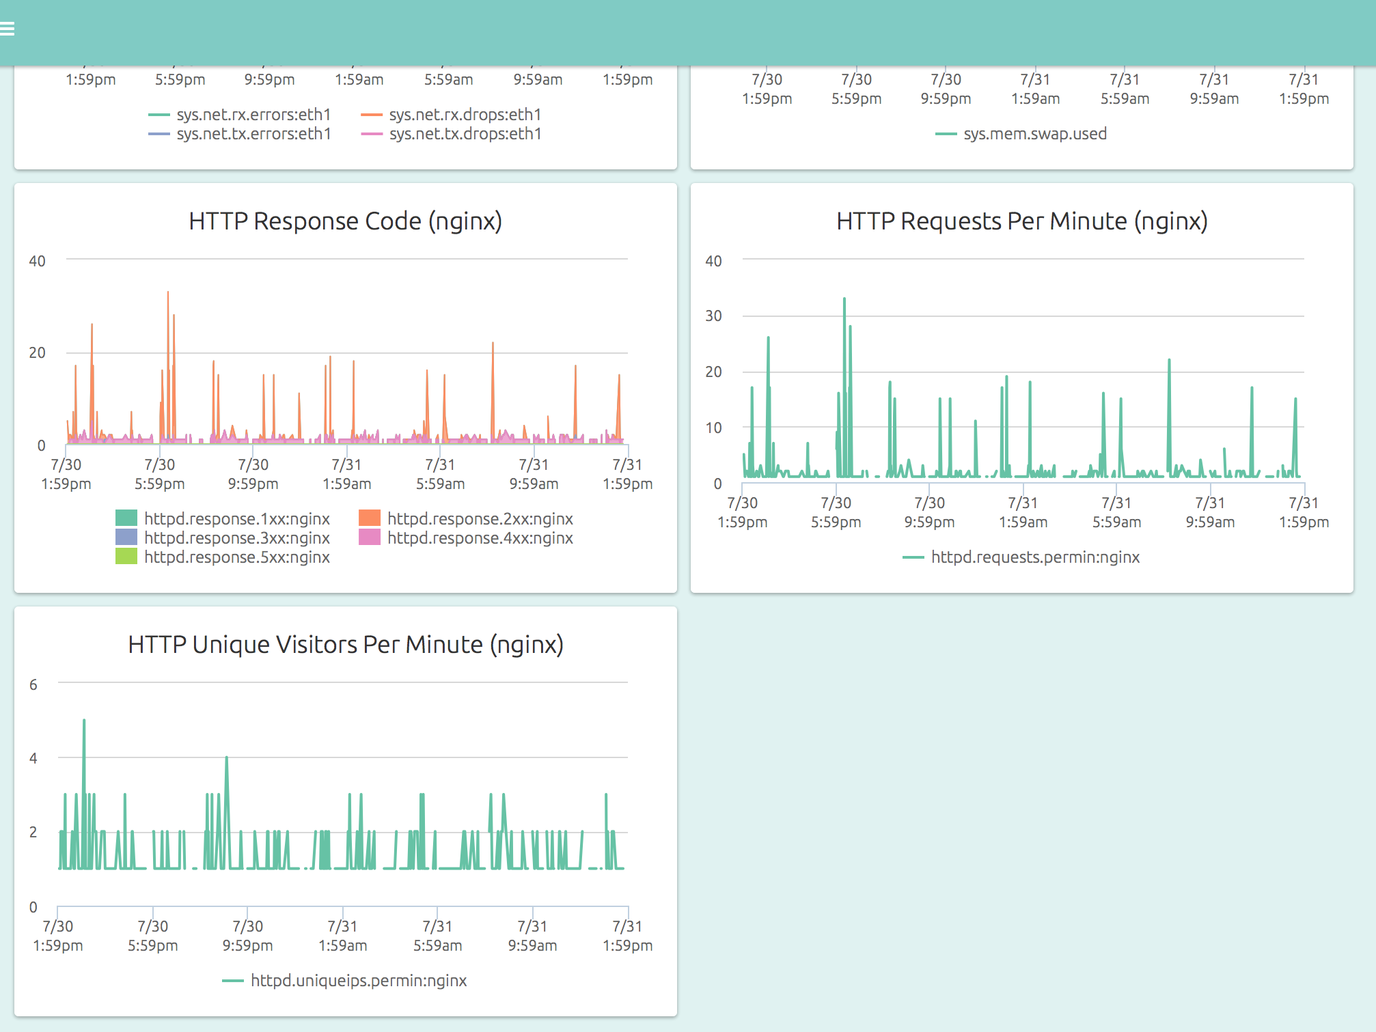1376x1032 pixels.
Task: Click tallest orange spike in Response Code chart
Action: 168,294
